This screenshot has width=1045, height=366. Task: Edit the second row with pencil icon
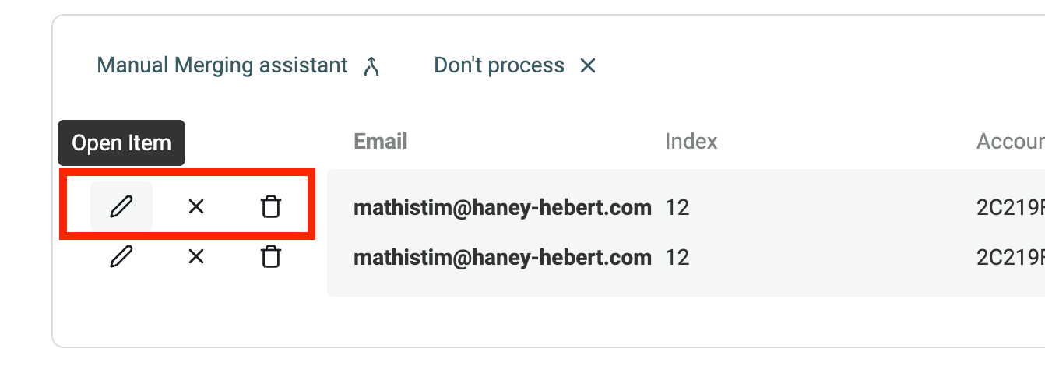click(121, 256)
